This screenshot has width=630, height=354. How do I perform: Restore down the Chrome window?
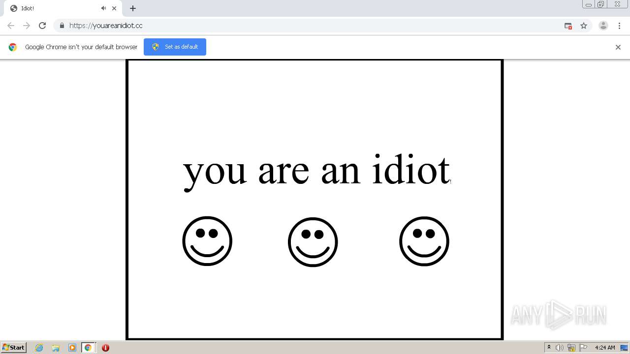point(601,4)
